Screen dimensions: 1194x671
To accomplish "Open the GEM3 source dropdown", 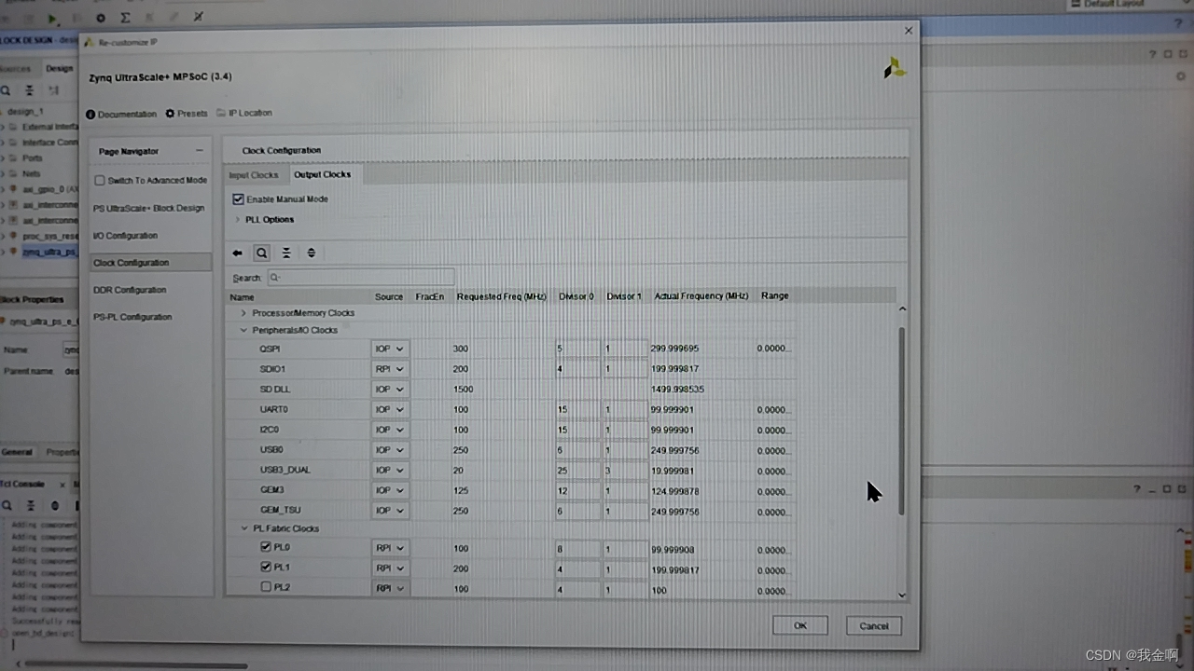I will 390,490.
